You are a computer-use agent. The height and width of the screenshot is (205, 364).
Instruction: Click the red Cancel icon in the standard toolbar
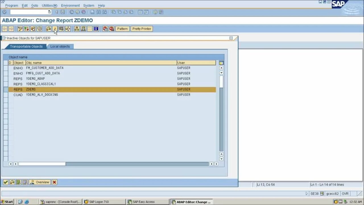[84, 12]
